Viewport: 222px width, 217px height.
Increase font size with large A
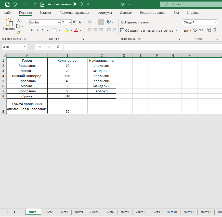pyautogui.click(x=74, y=22)
